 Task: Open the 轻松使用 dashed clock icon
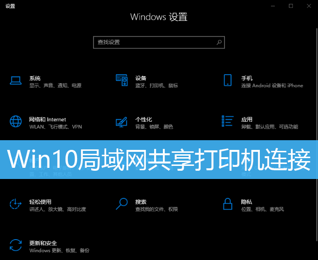pos(16,204)
